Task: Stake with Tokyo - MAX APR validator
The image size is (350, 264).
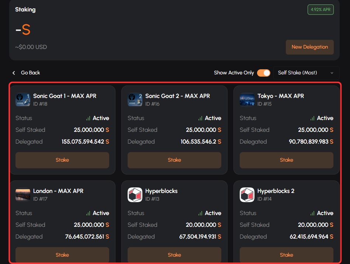Action: (287, 160)
